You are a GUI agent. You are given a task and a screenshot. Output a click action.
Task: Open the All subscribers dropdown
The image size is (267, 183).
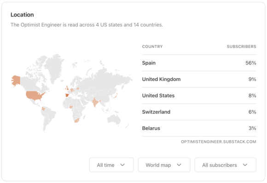(225, 165)
